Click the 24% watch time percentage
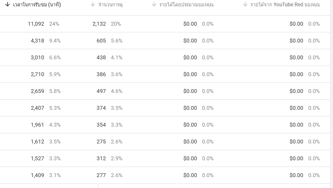The height and width of the screenshot is (188, 333). 54,24
